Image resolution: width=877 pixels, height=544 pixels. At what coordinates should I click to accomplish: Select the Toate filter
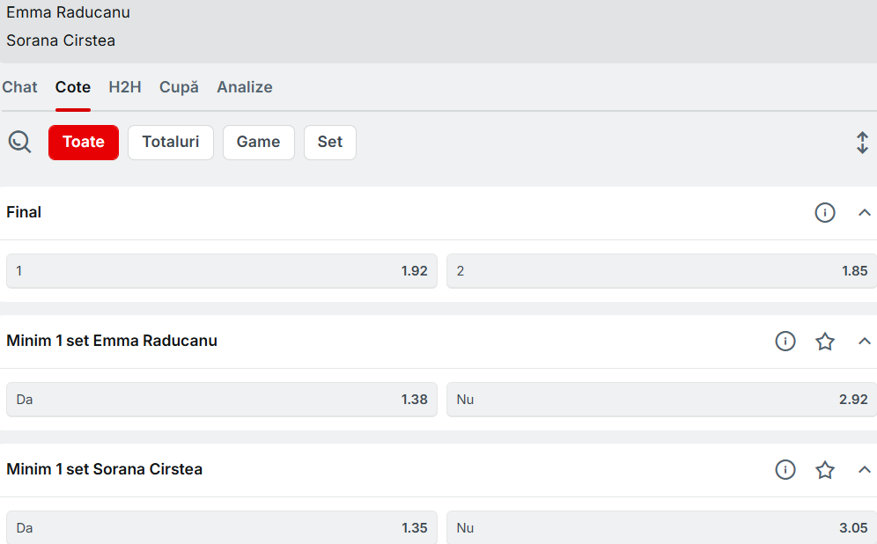point(84,142)
